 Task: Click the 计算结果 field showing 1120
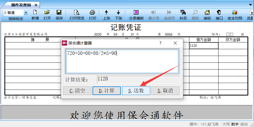coord(138,79)
